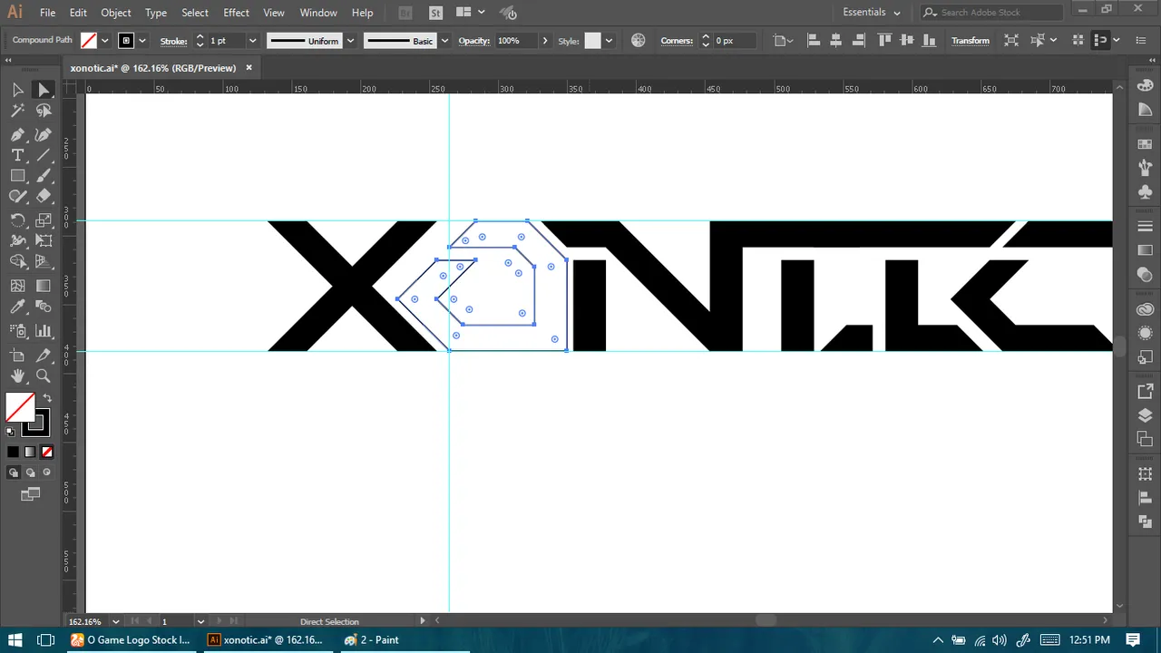Close the xonotic.ai document tab
The width and height of the screenshot is (1161, 653).
pos(249,68)
